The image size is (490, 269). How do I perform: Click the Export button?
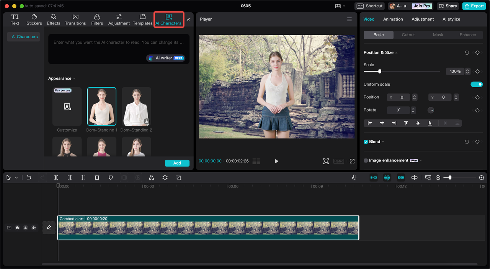click(474, 6)
